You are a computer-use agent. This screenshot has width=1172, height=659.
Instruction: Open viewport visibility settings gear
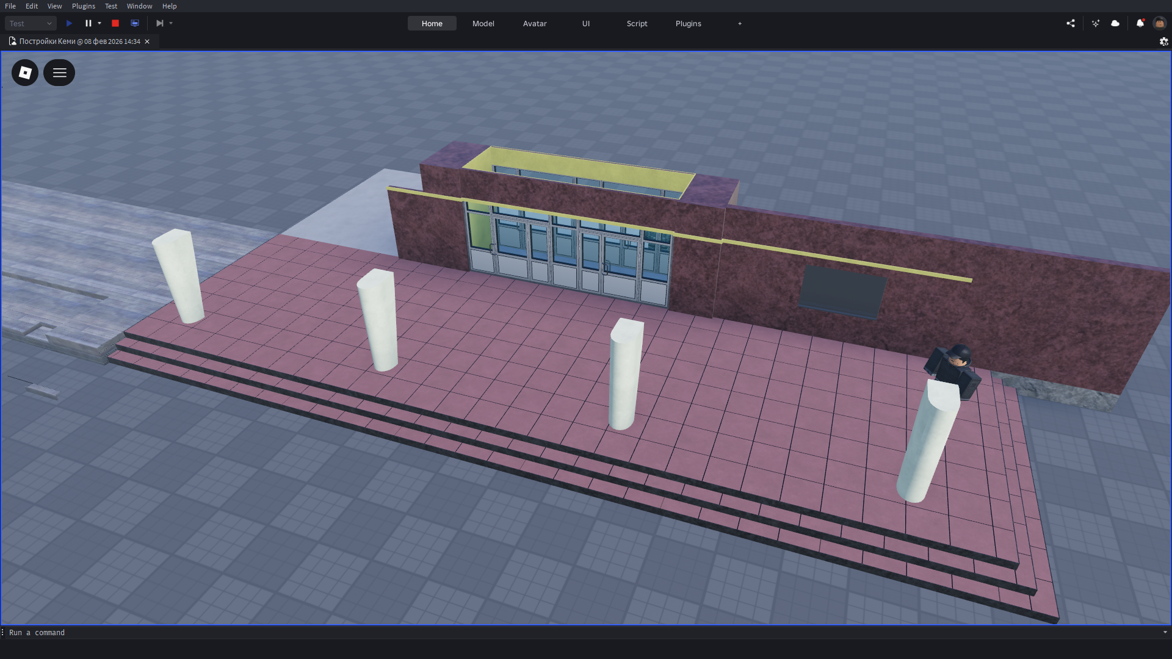point(1163,41)
